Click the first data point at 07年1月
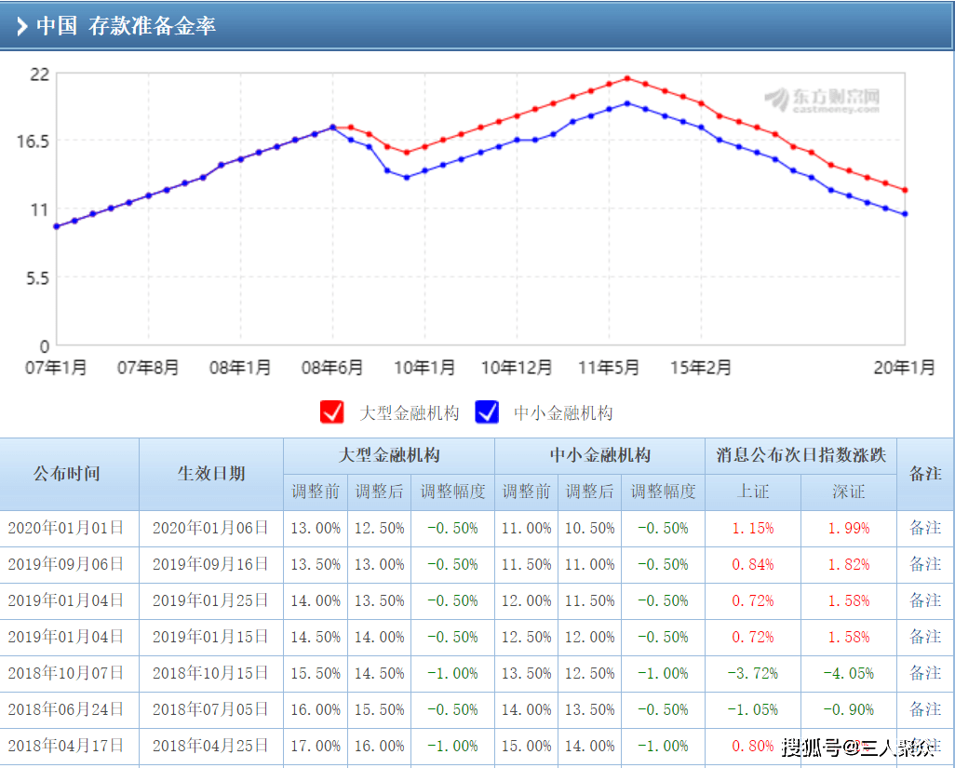This screenshot has width=955, height=768. click(56, 226)
